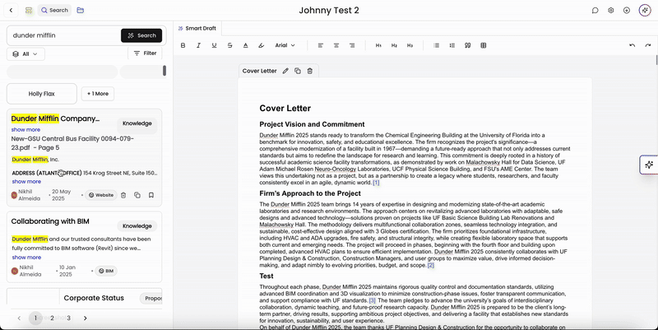
Task: Expand show more under Dunder Mifflin Company title
Action: [25, 130]
